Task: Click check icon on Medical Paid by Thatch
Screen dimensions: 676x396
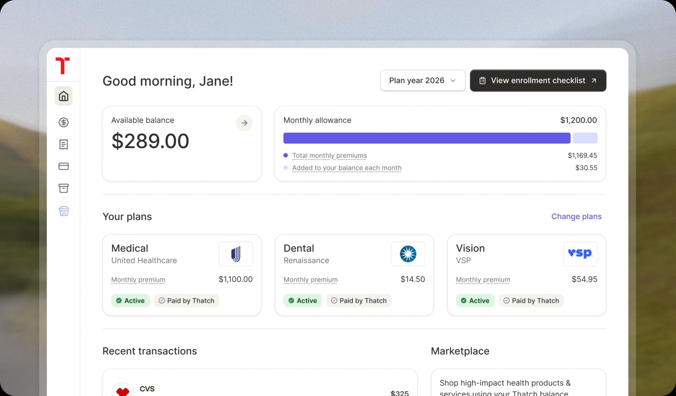Action: 162,300
